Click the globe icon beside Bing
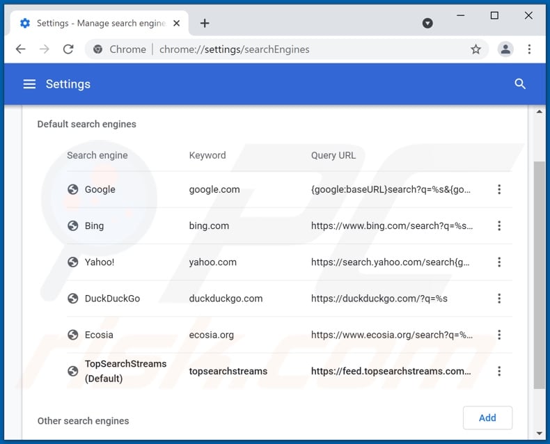The image size is (550, 444). tap(72, 225)
